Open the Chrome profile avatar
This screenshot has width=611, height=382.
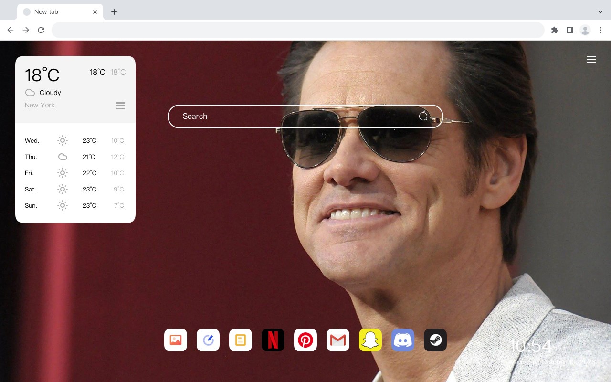point(585,30)
